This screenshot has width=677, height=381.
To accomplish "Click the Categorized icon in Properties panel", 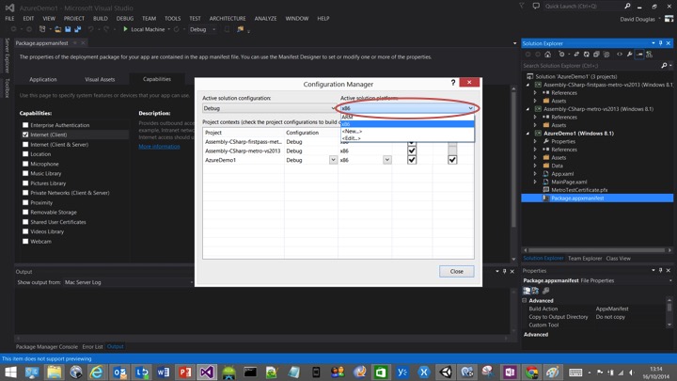I will click(527, 291).
